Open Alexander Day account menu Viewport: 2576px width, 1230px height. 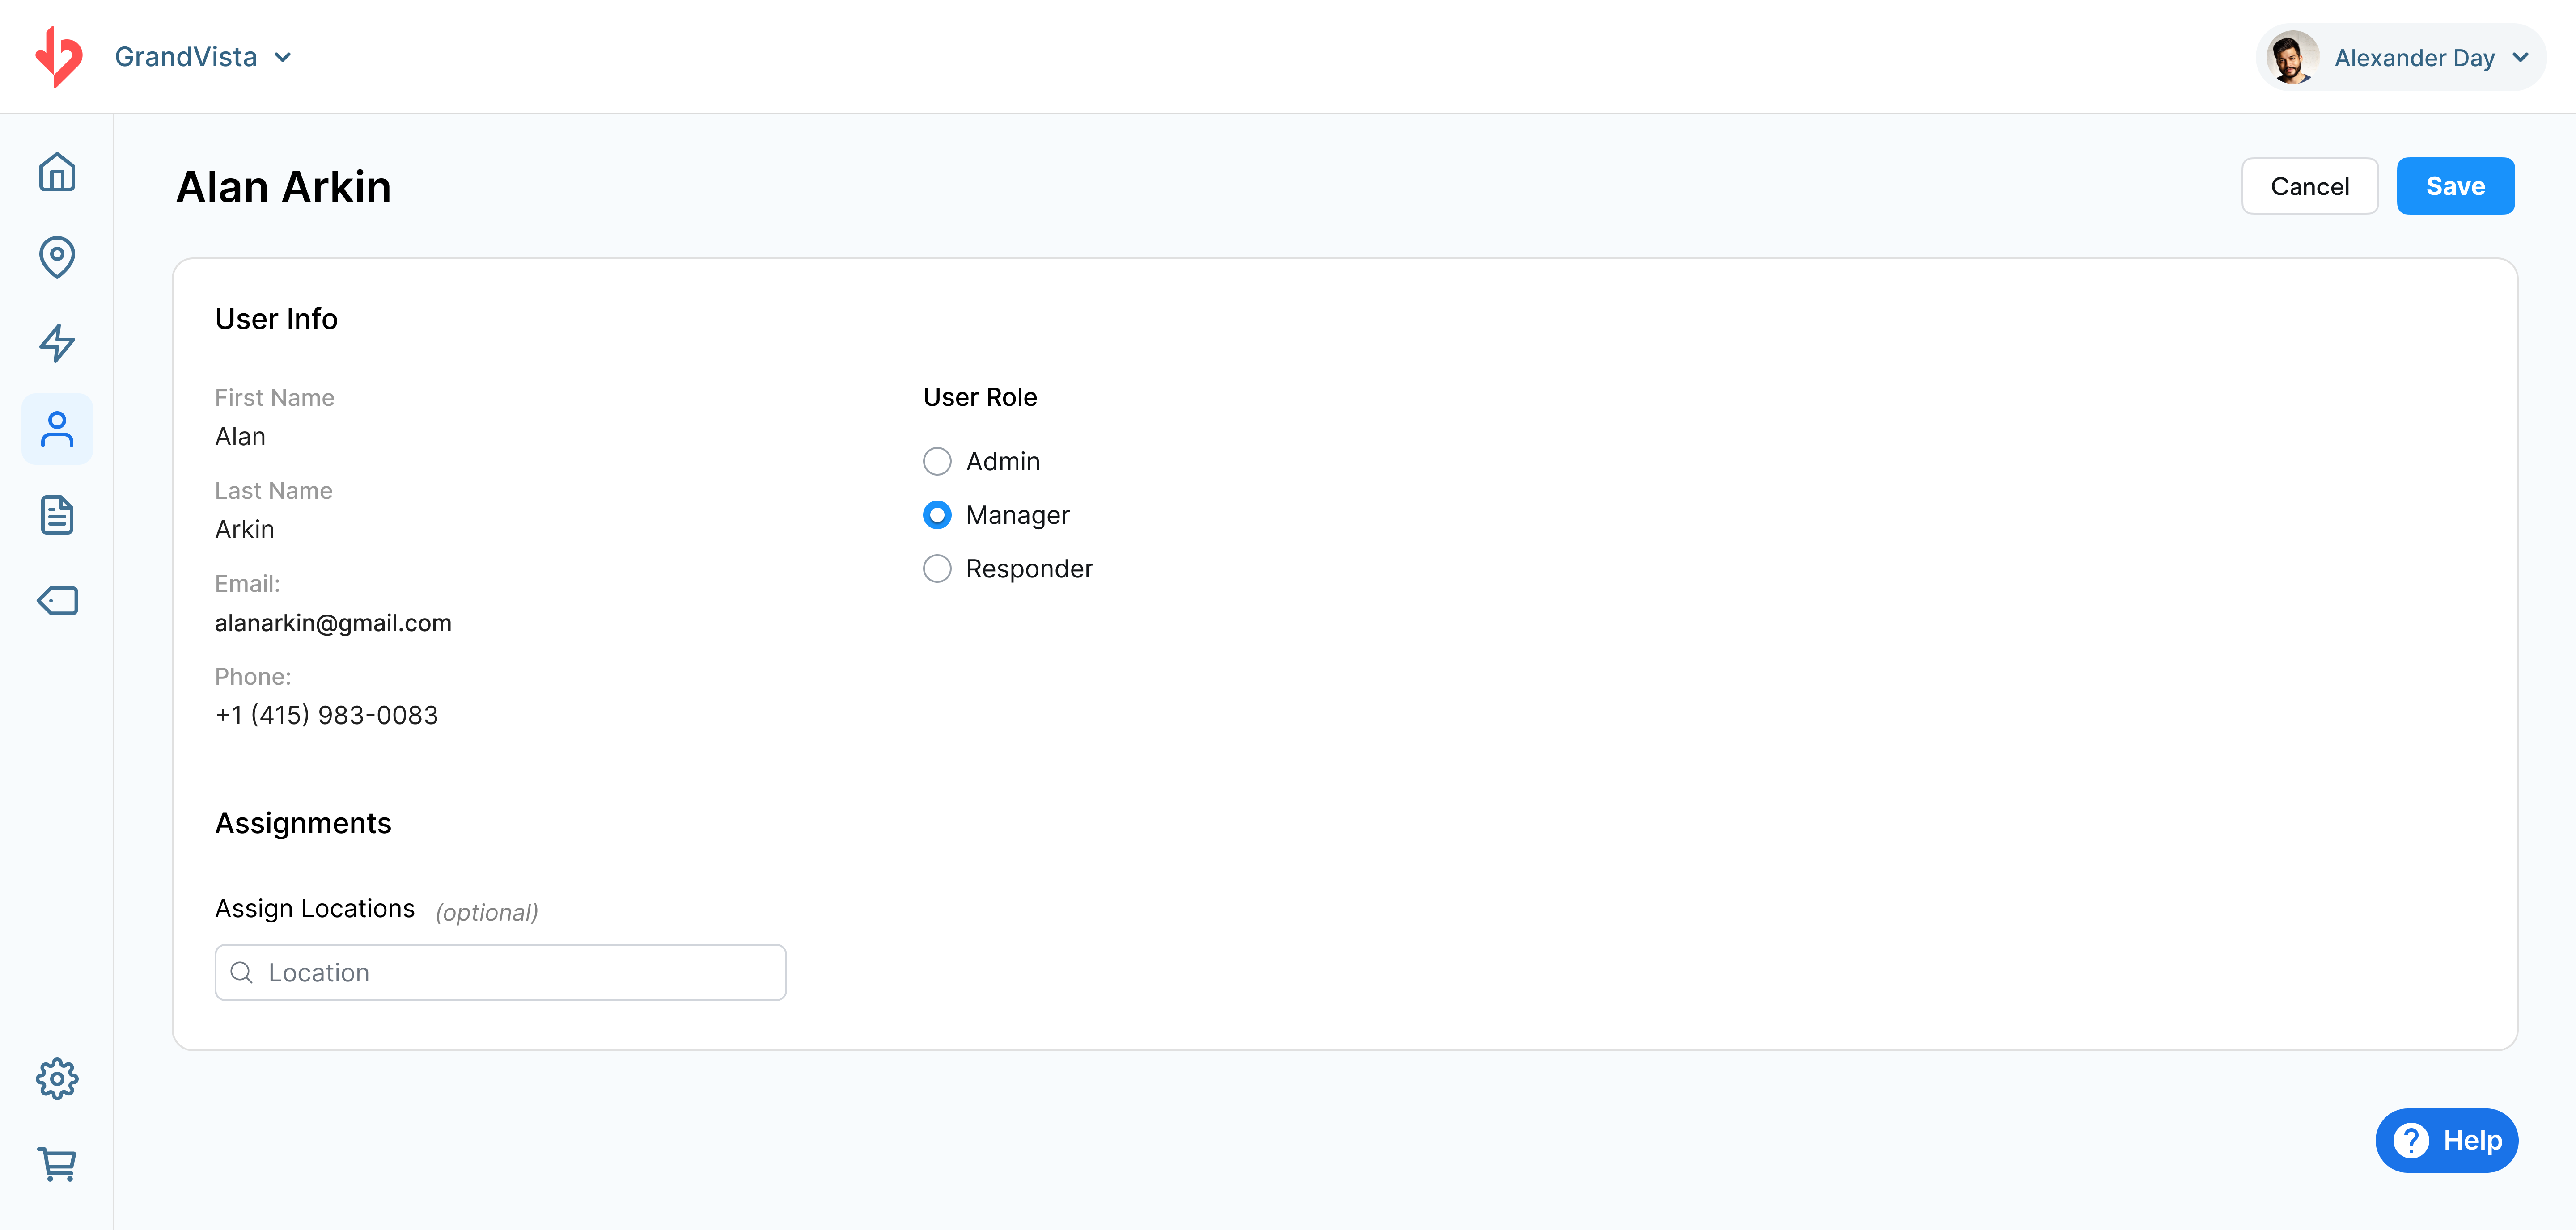2413,58
